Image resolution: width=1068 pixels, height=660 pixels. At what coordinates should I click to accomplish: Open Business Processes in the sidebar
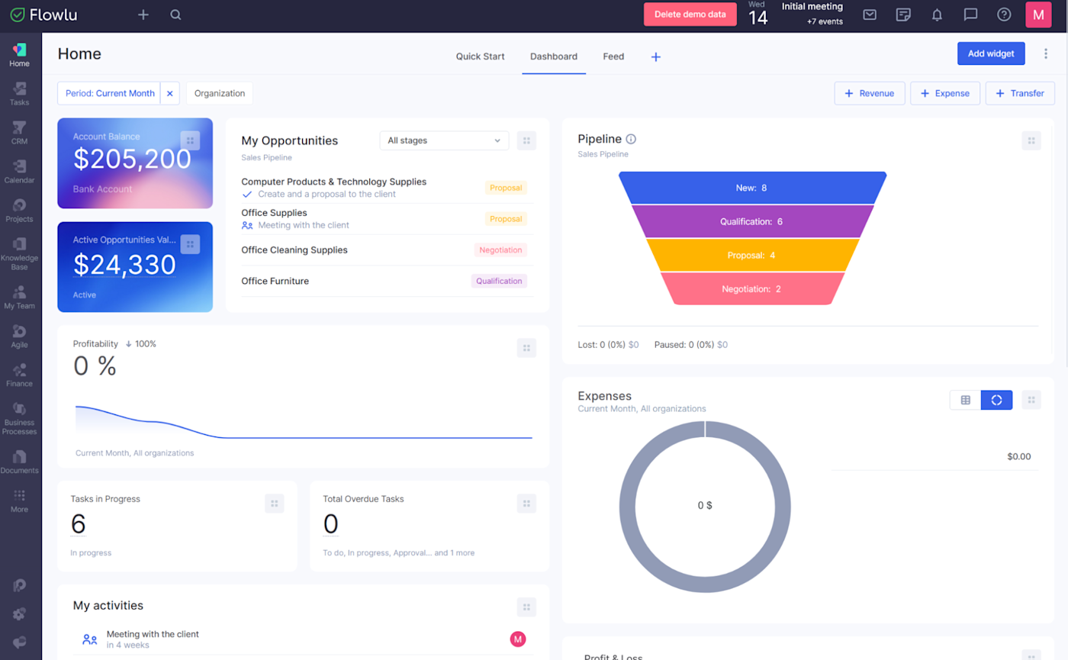20,418
